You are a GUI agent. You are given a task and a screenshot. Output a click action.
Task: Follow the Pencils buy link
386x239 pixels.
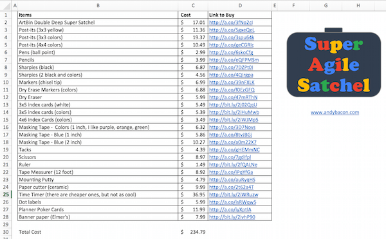[x=234, y=60]
